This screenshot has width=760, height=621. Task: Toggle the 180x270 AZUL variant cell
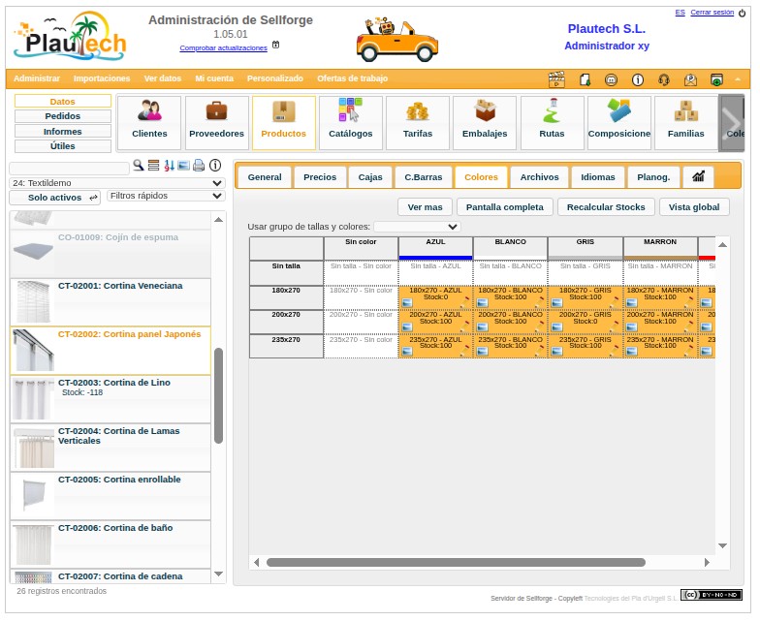435,297
